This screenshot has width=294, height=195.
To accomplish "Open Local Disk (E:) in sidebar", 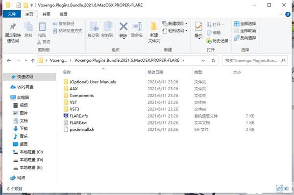I will (x=28, y=168).
